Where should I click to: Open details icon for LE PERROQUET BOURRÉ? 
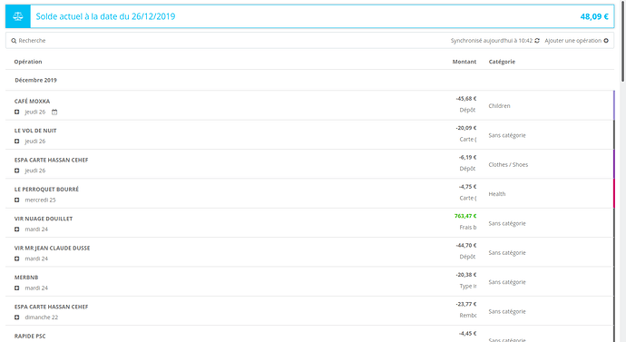click(x=16, y=200)
